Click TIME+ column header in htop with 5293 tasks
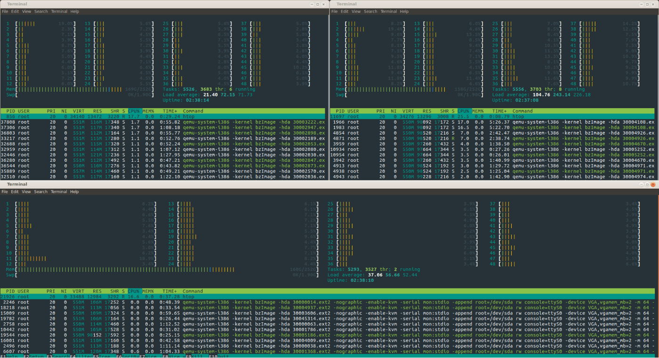This screenshot has width=659, height=358. point(169,291)
